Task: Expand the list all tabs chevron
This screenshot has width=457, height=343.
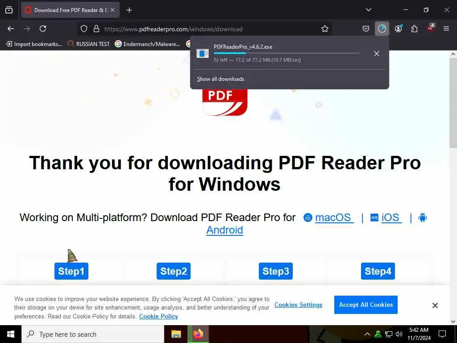Action: (x=368, y=10)
